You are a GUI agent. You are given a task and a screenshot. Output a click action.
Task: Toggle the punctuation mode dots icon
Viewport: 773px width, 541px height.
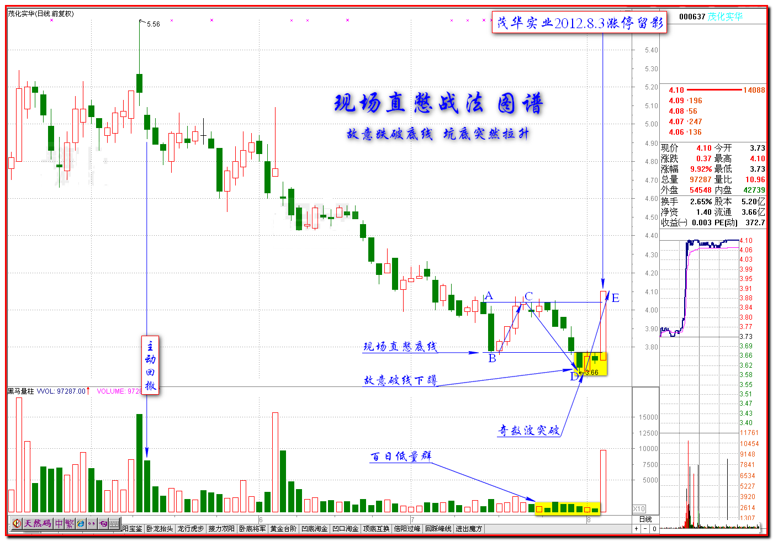point(92,523)
